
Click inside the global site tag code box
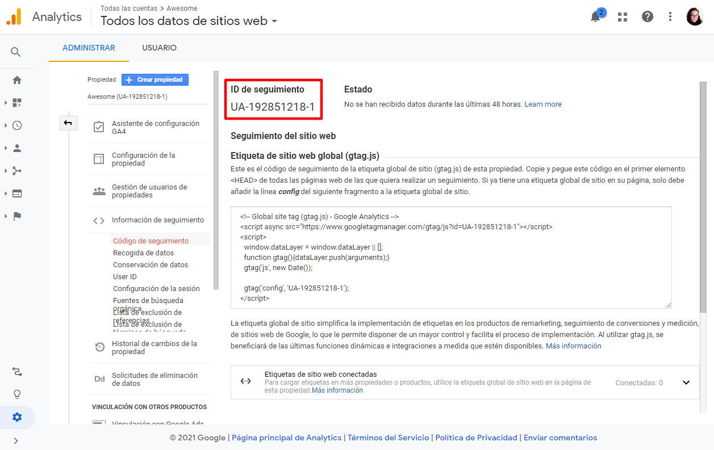click(x=452, y=258)
